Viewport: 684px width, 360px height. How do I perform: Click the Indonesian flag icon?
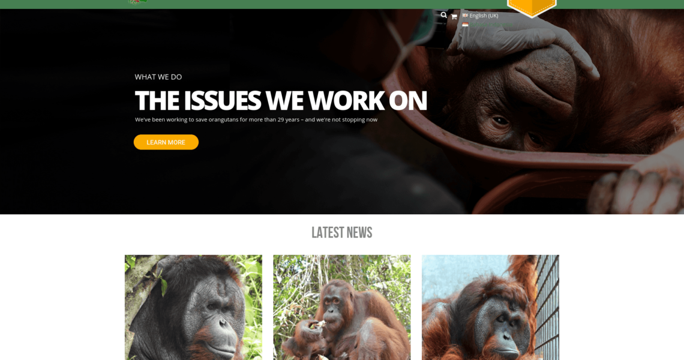pos(465,25)
